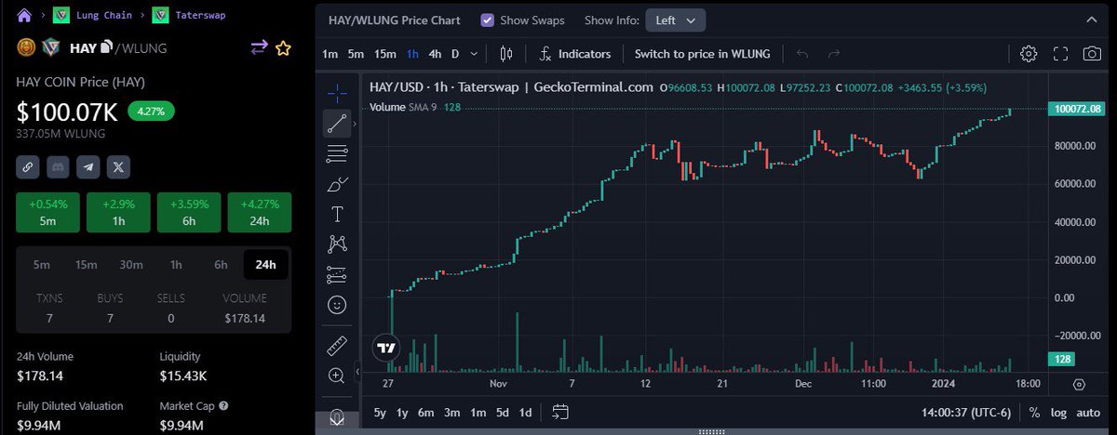The width and height of the screenshot is (1117, 435).
Task: Open candlestick chart style selector
Action: (x=506, y=54)
